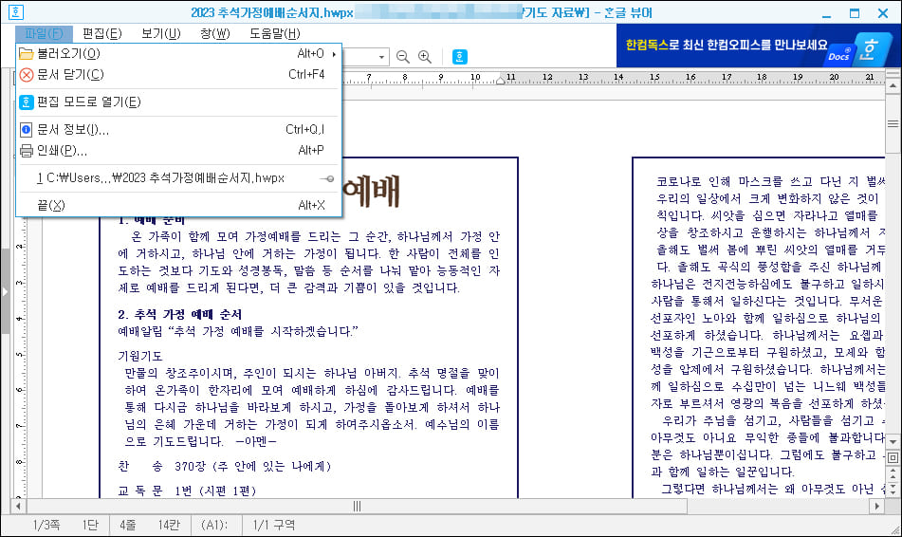Select 문서 닫기(C) in File menu
The height and width of the screenshot is (537, 902).
(x=179, y=74)
